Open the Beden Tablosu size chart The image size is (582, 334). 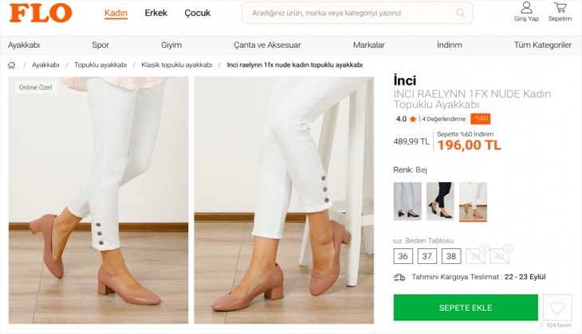(x=429, y=240)
